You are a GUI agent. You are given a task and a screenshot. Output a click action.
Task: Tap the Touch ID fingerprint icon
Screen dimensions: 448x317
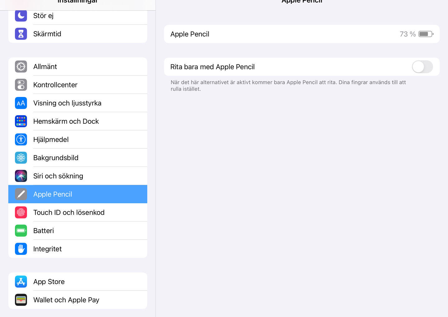pyautogui.click(x=21, y=213)
